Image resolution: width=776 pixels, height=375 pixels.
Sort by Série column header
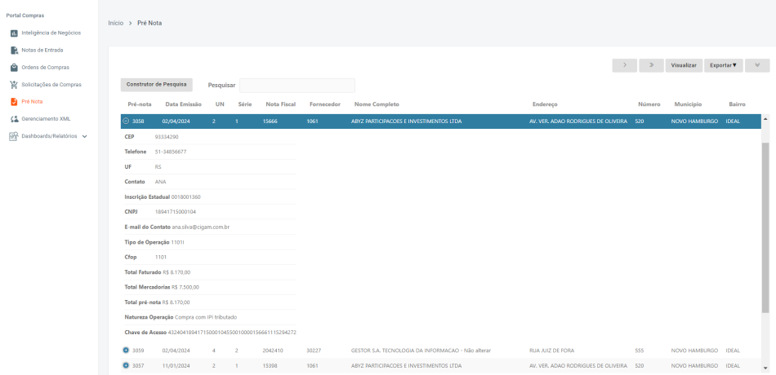(x=244, y=104)
